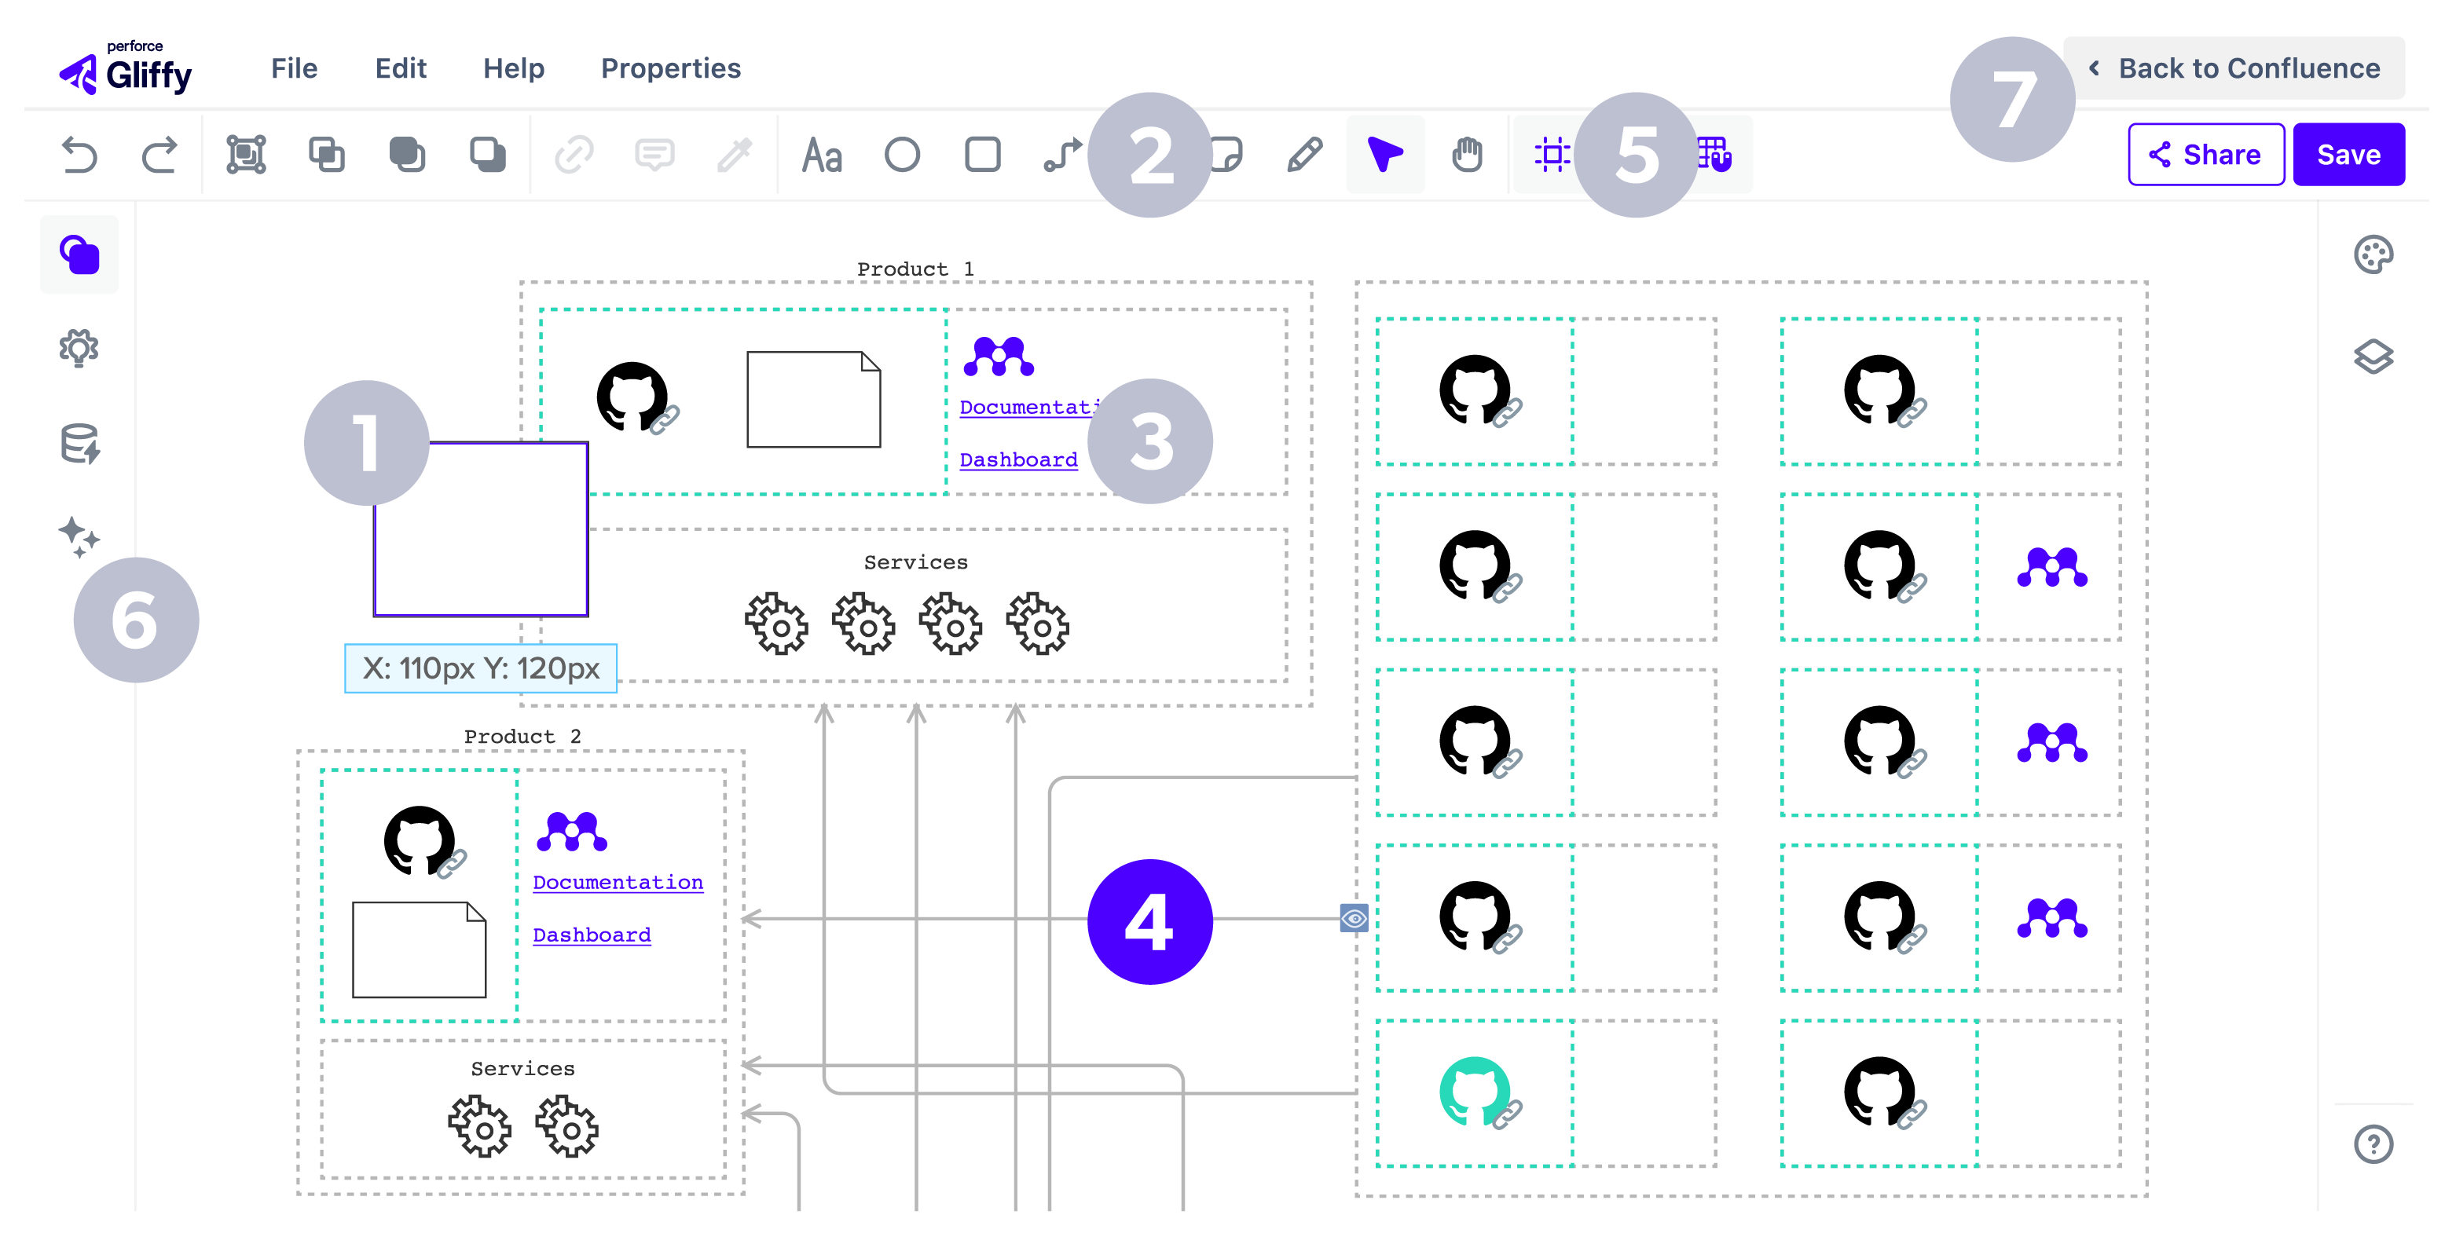Select the purple logo in Product 1

[999, 357]
